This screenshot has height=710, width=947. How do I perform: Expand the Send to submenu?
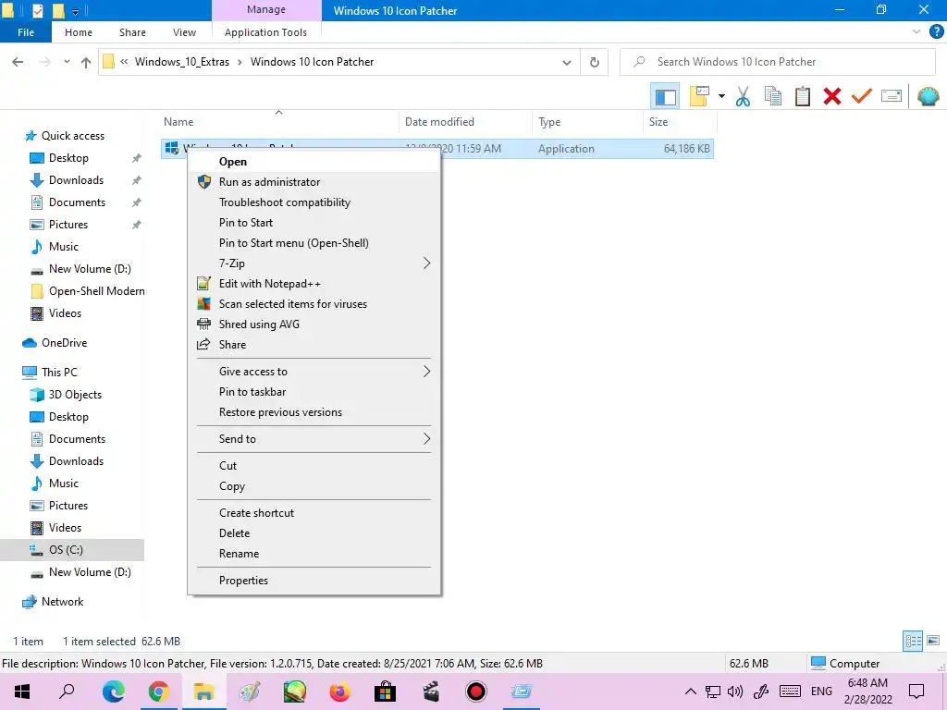pos(314,439)
